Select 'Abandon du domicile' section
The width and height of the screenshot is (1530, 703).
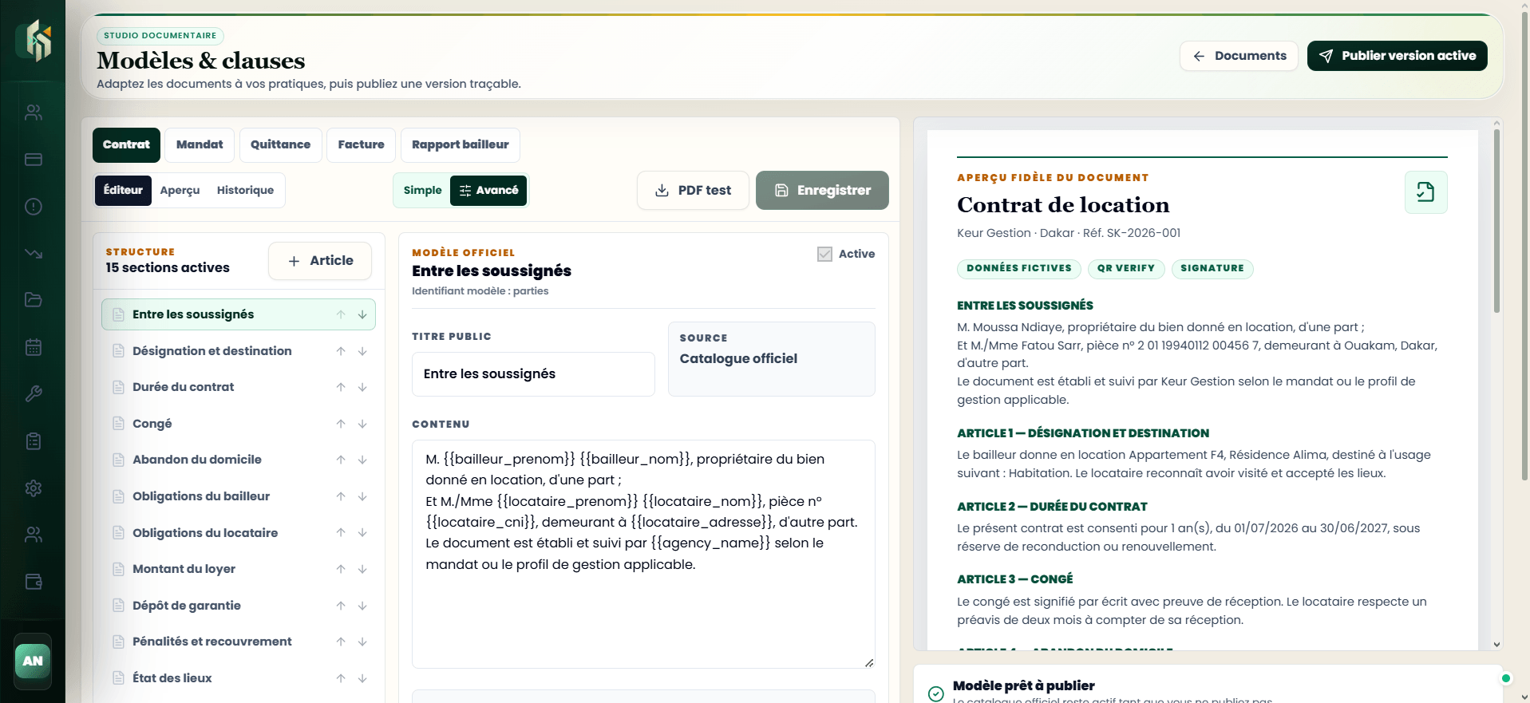pyautogui.click(x=239, y=460)
